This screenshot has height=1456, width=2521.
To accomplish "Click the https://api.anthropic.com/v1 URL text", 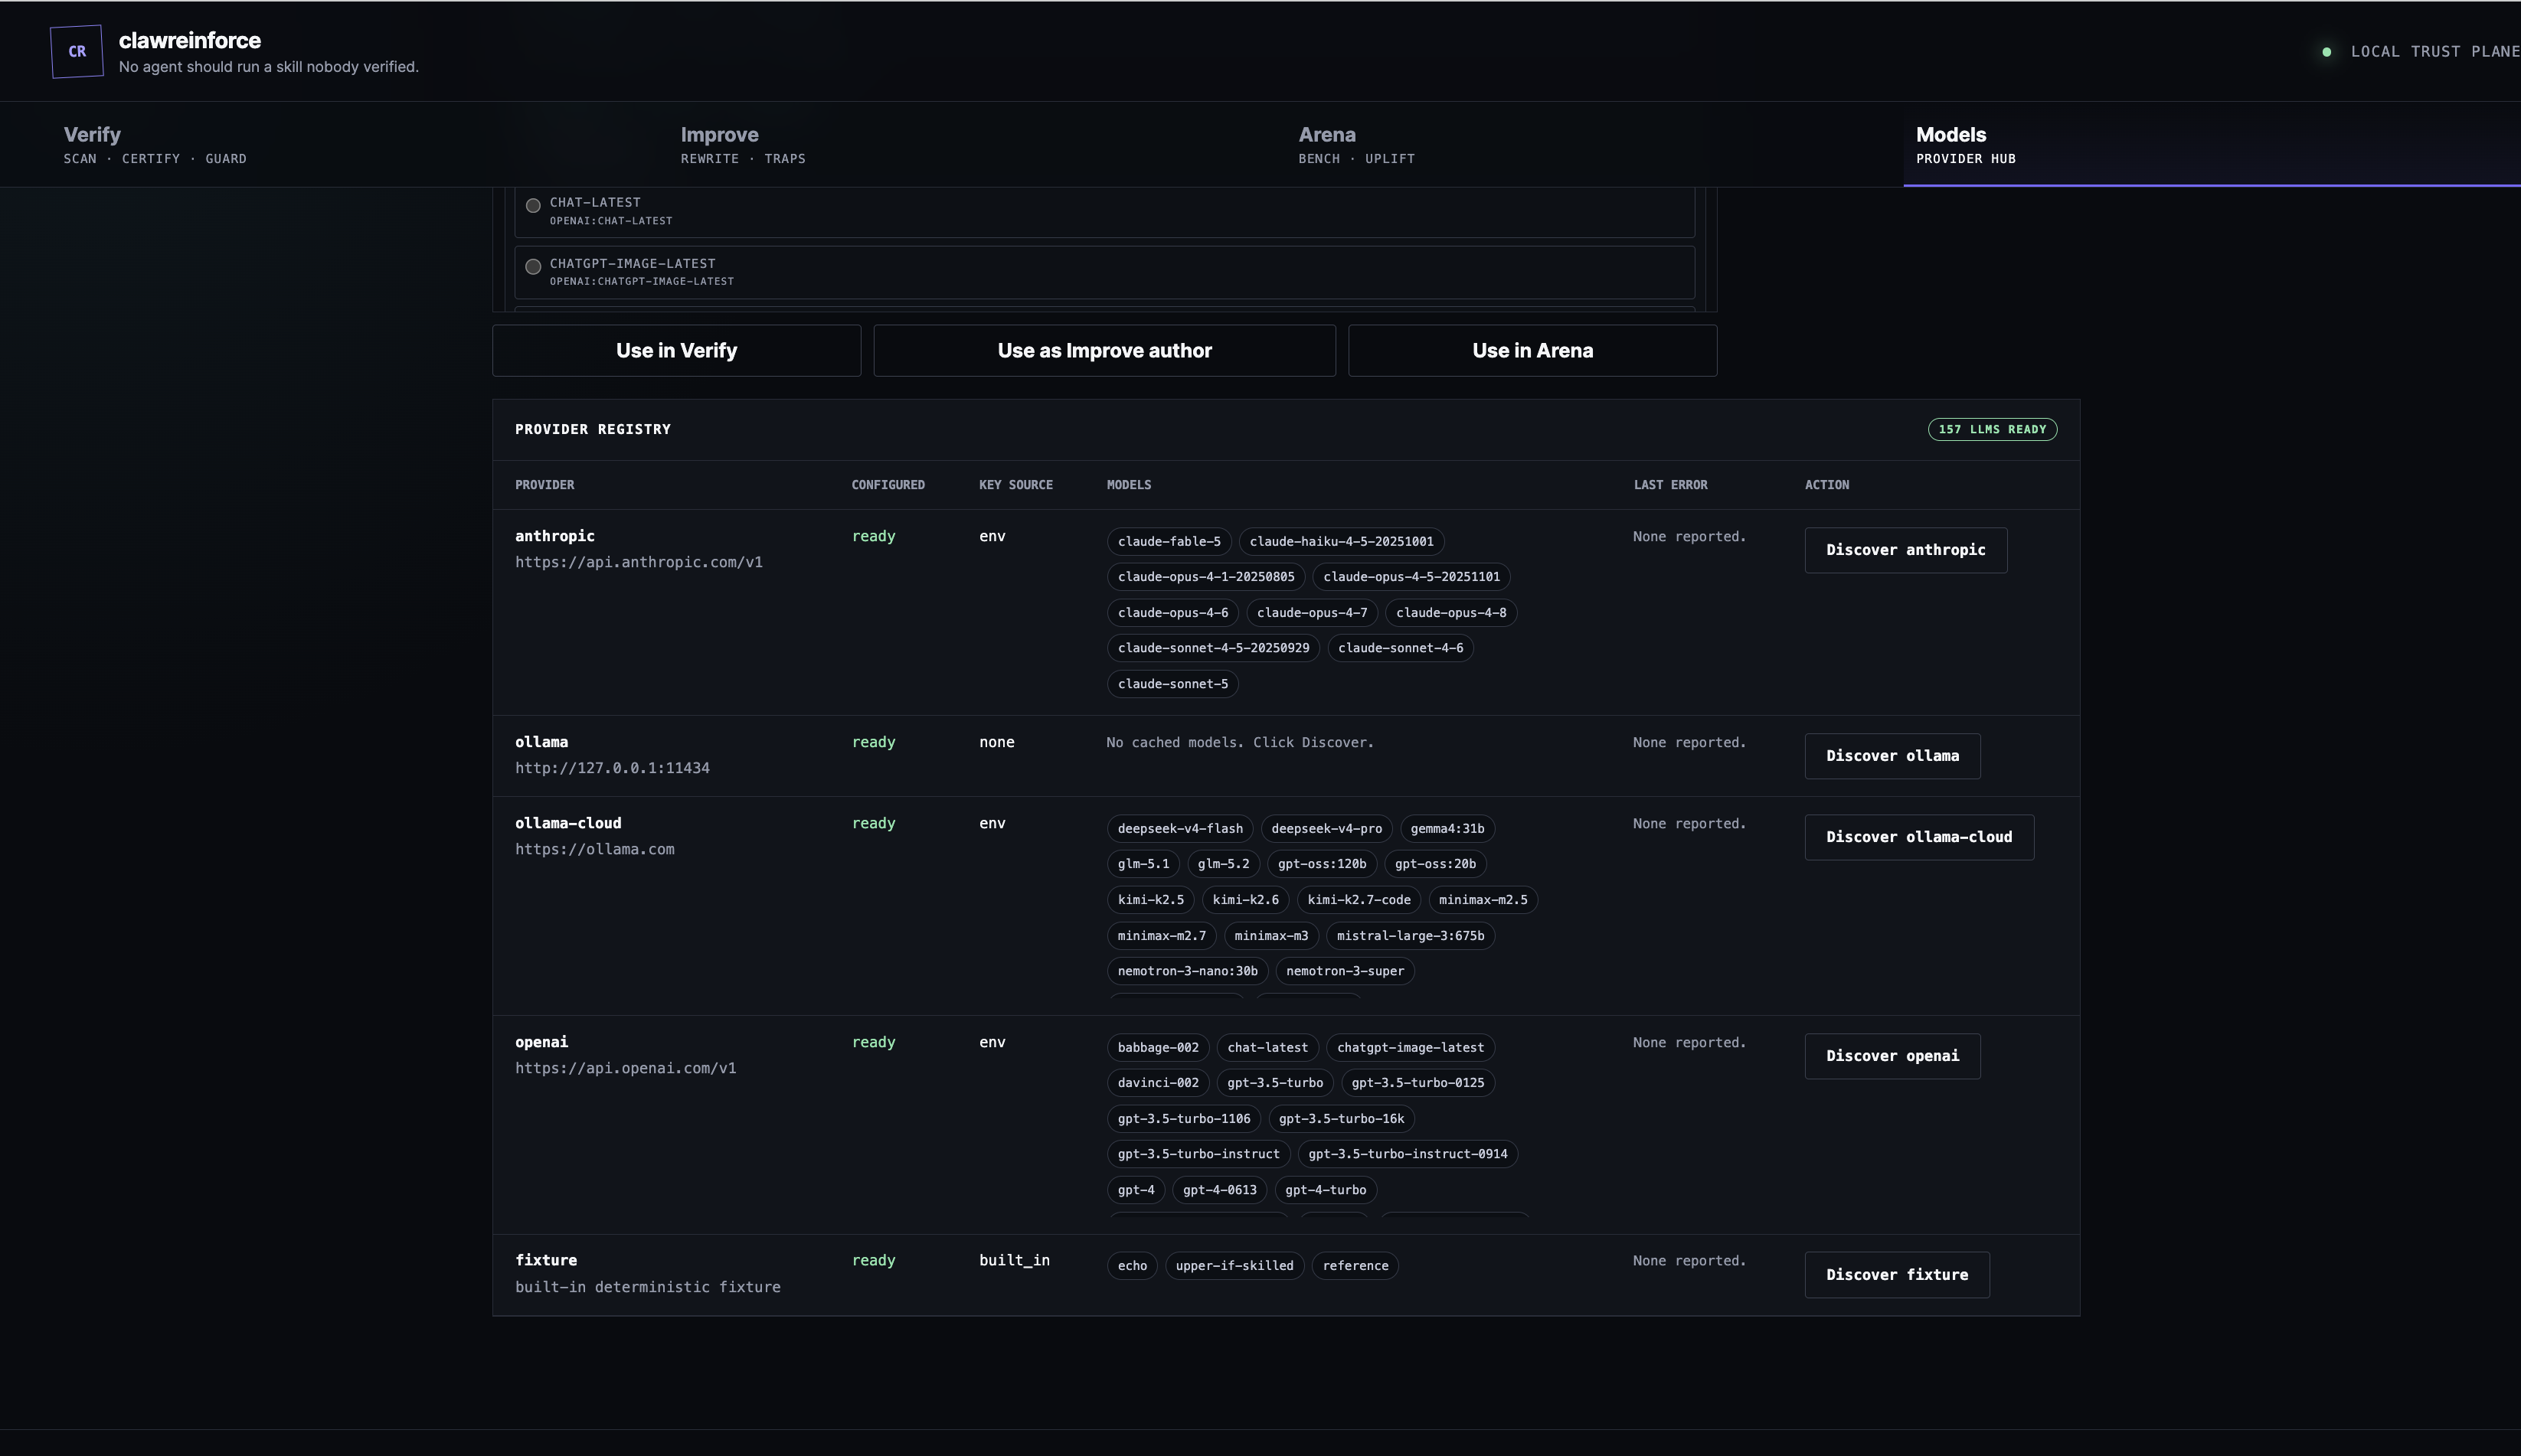I will 638,563.
